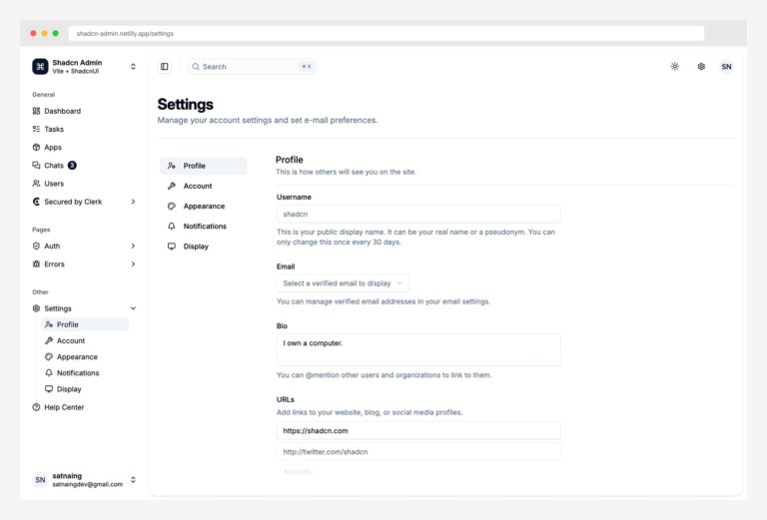Expand the Auth section chevron
Viewport: 767px width, 520px height.
(133, 246)
